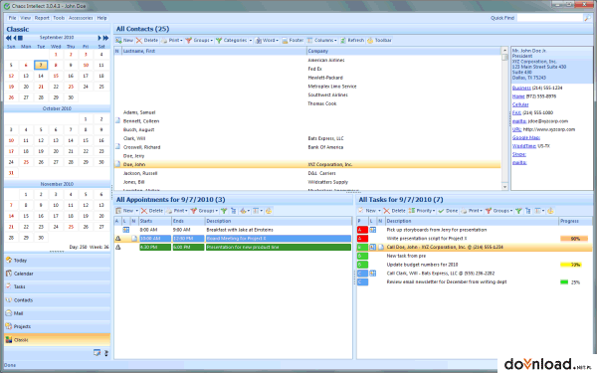Refresh the contacts list

pyautogui.click(x=352, y=41)
